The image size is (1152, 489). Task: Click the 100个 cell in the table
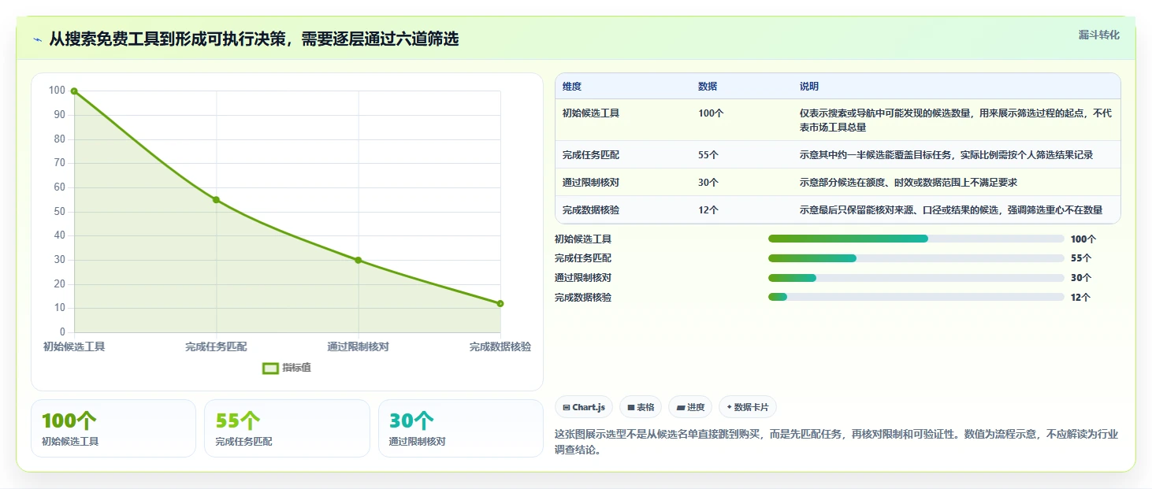pos(711,113)
